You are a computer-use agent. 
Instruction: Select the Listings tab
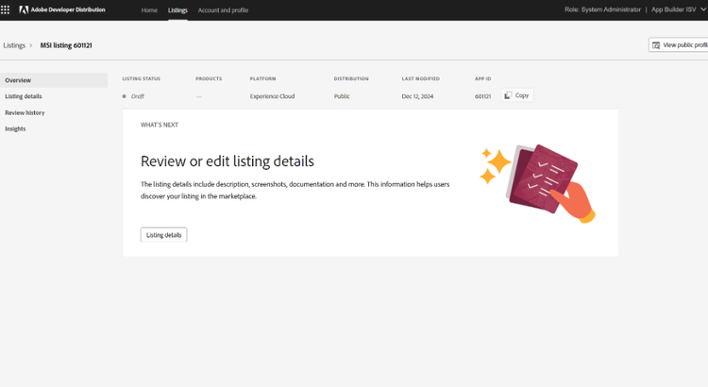click(x=177, y=10)
